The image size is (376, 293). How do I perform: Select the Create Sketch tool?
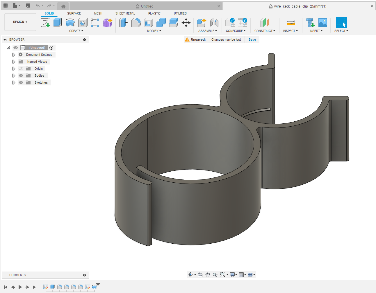[x=45, y=23]
